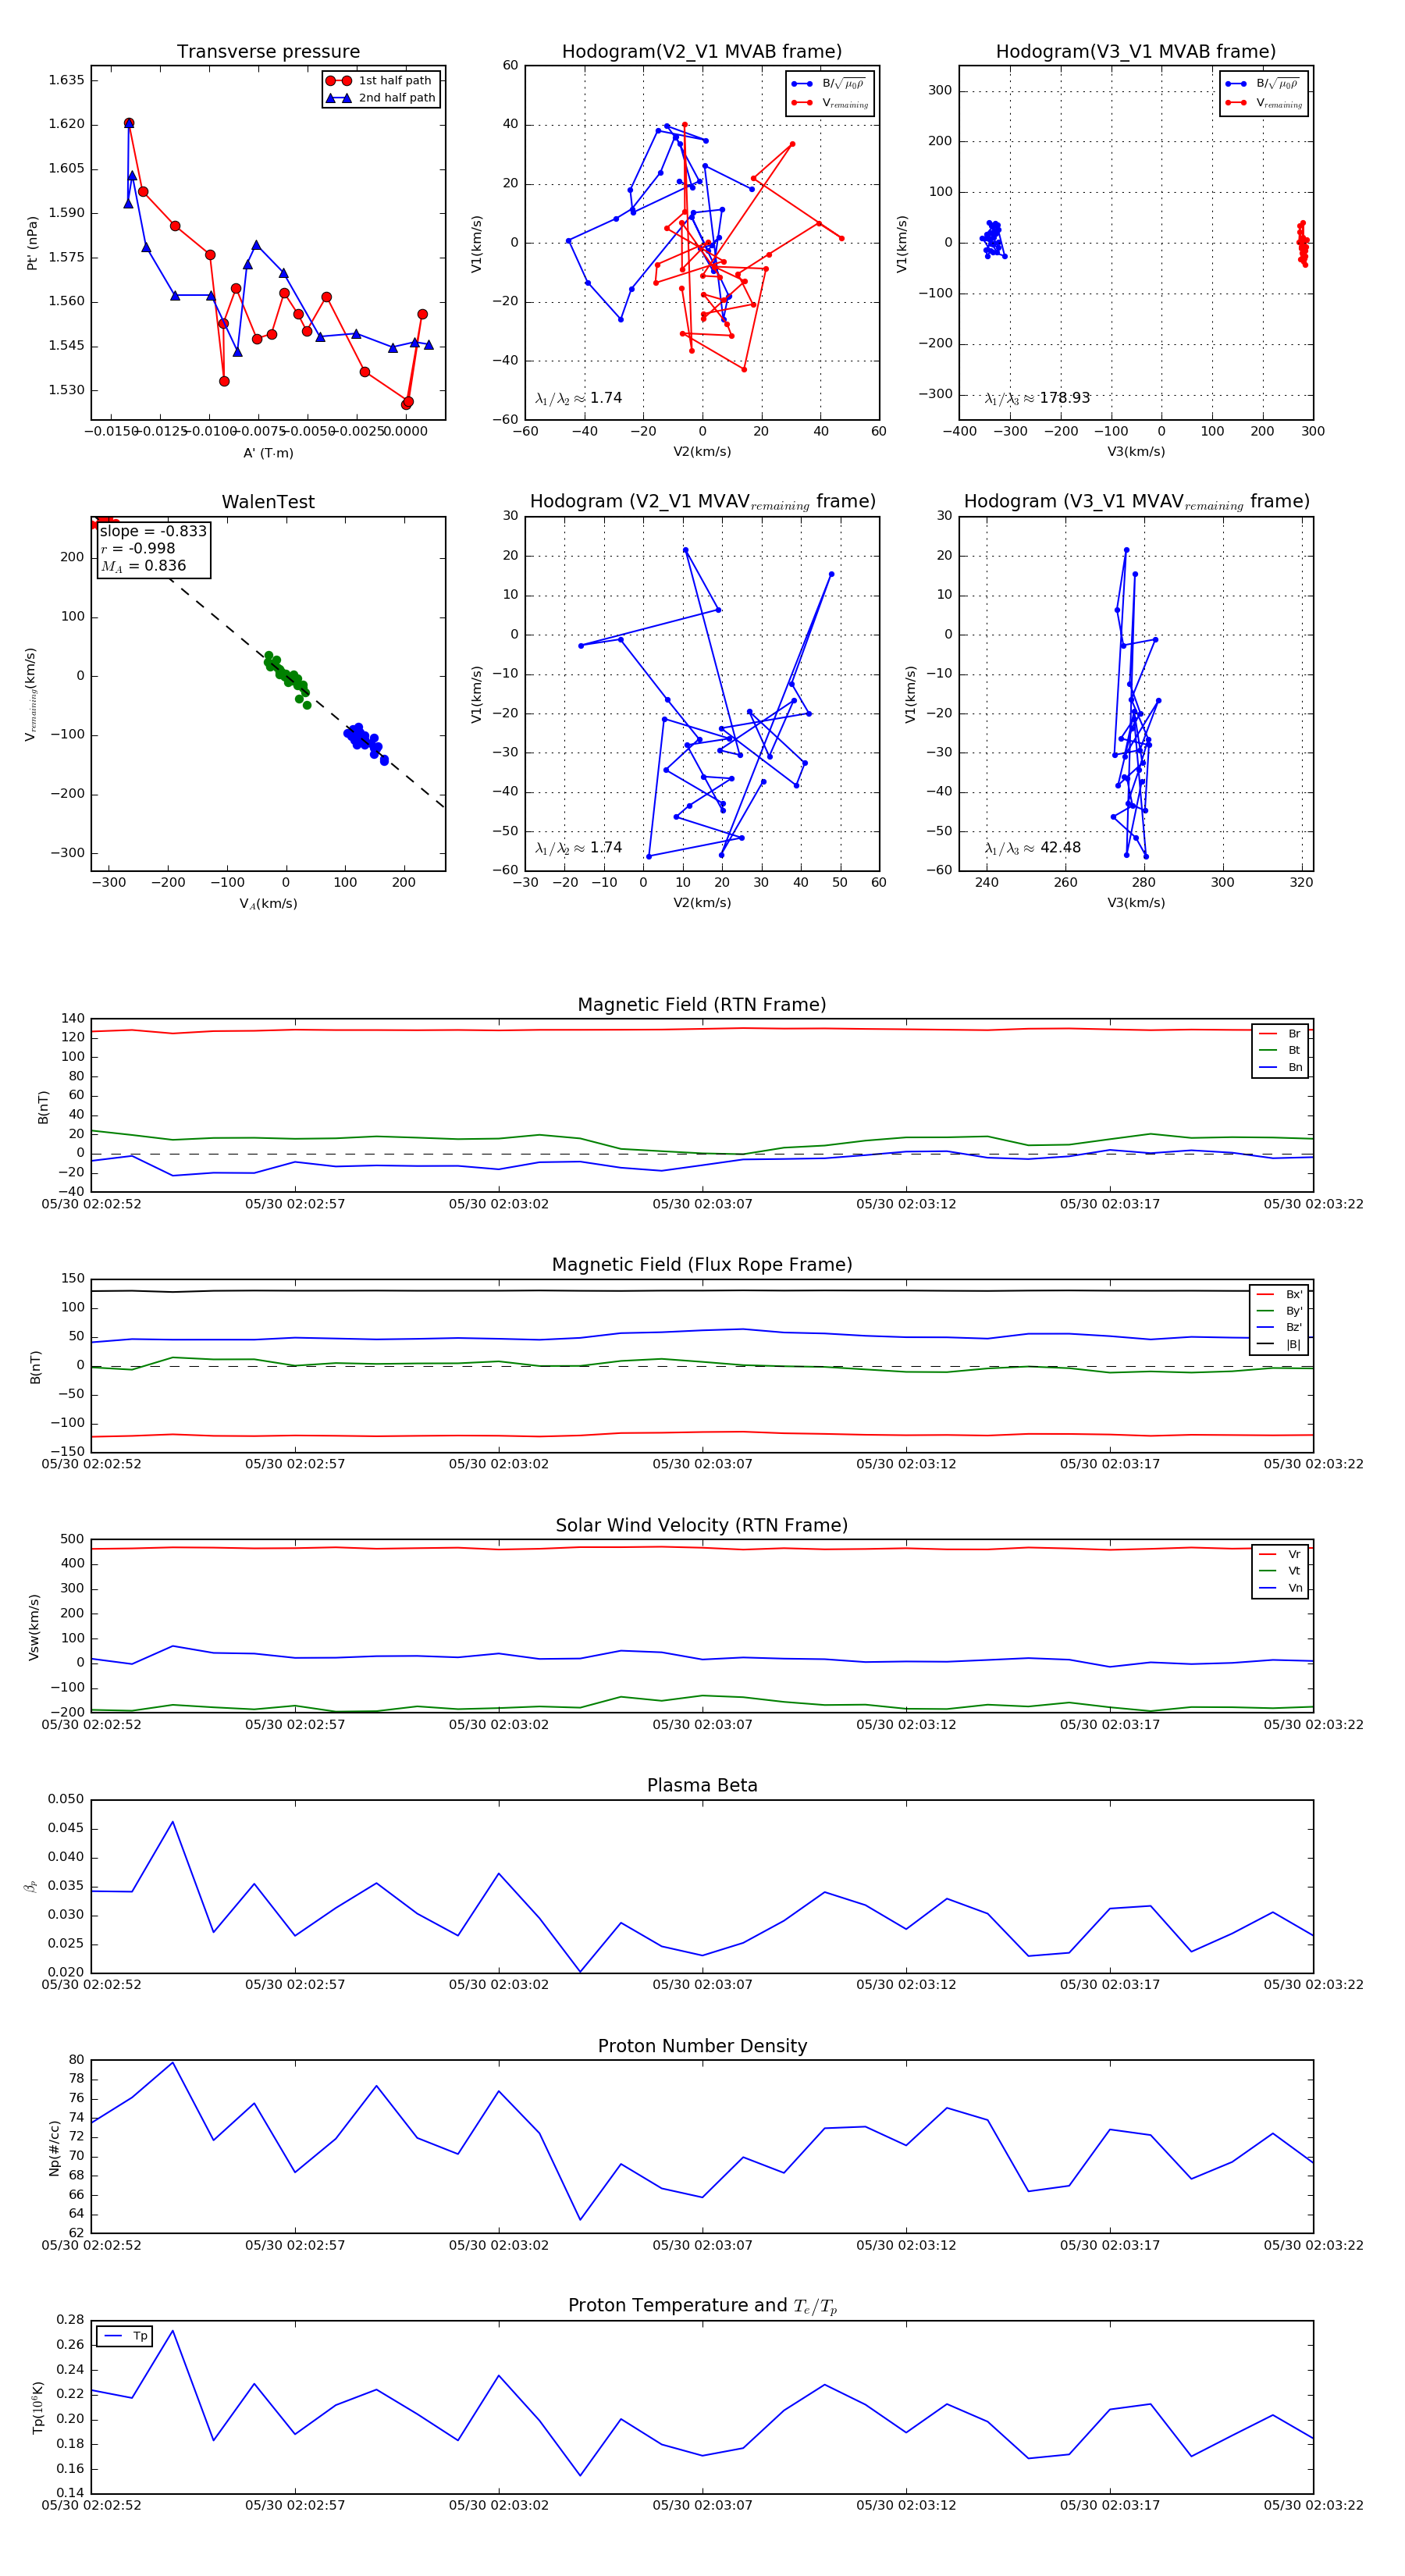Click the Hodogram (V3_V1 MVAV remaining frame) title
1405x2576 pixels.
1136,502
